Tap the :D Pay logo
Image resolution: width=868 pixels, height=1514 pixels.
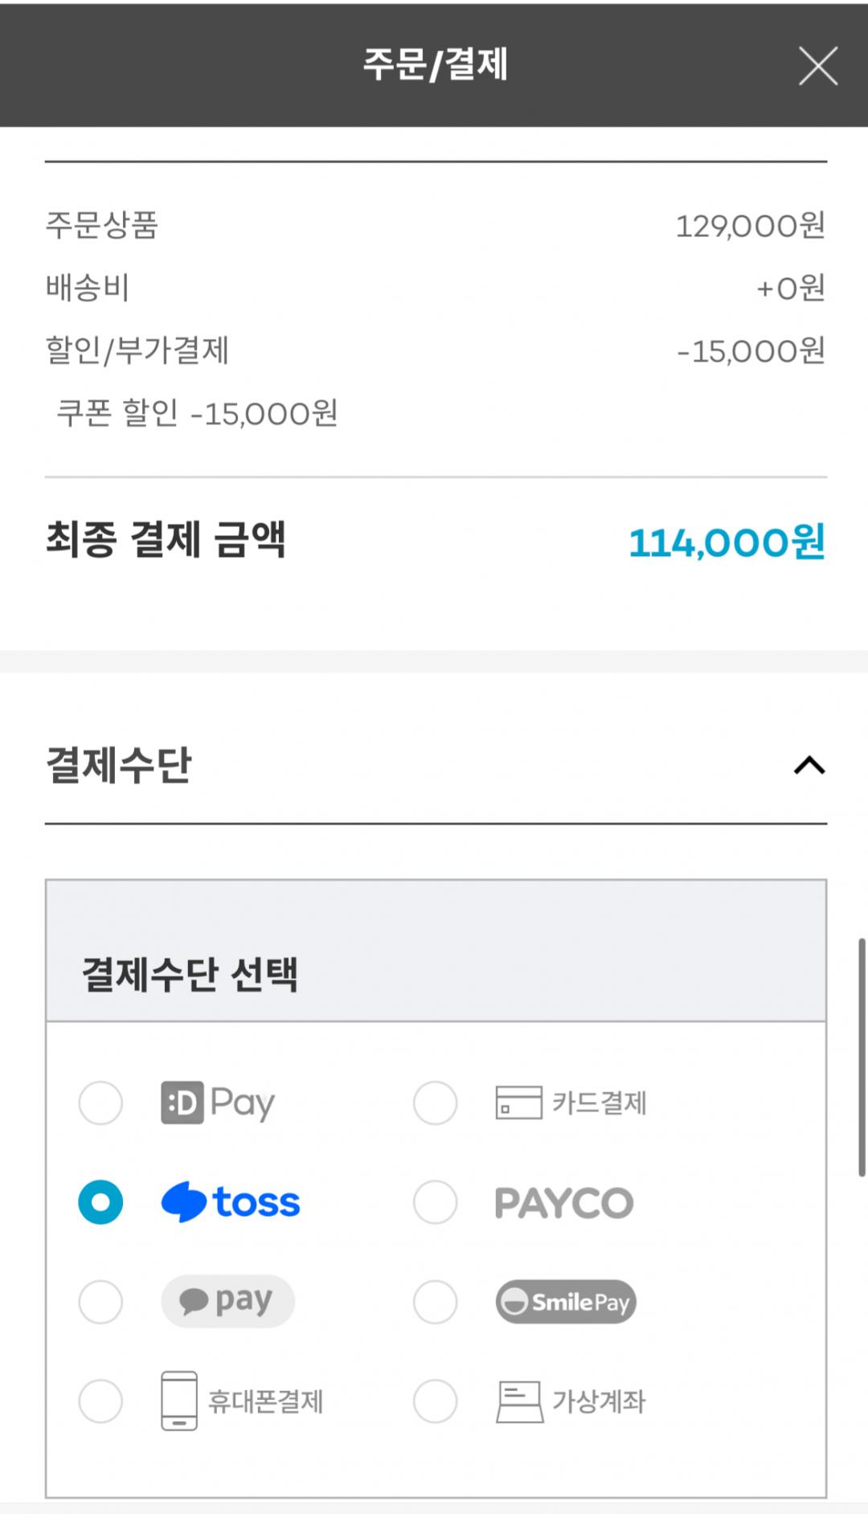[218, 1103]
